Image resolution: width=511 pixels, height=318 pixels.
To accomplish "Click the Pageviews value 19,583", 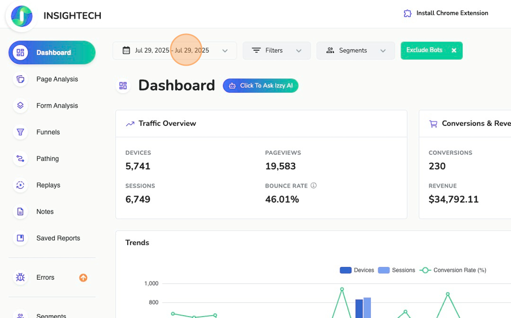I will (x=280, y=166).
